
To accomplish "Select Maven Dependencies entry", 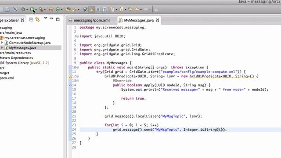I will click(x=16, y=57).
